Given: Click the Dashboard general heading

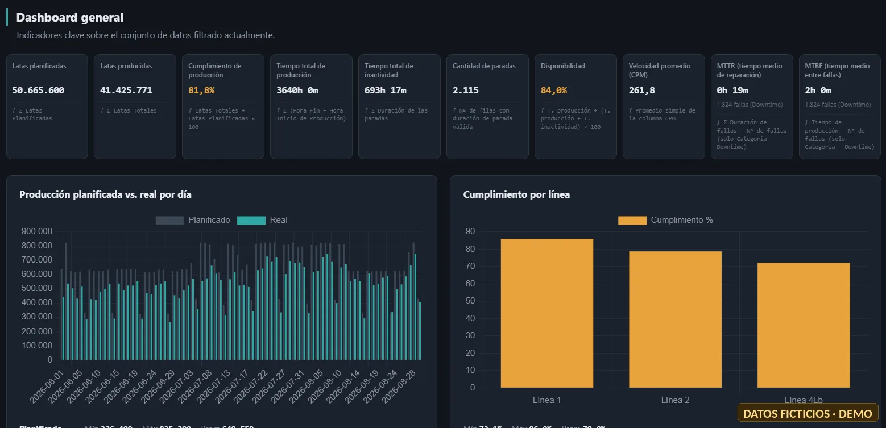Looking at the screenshot, I should 70,18.
